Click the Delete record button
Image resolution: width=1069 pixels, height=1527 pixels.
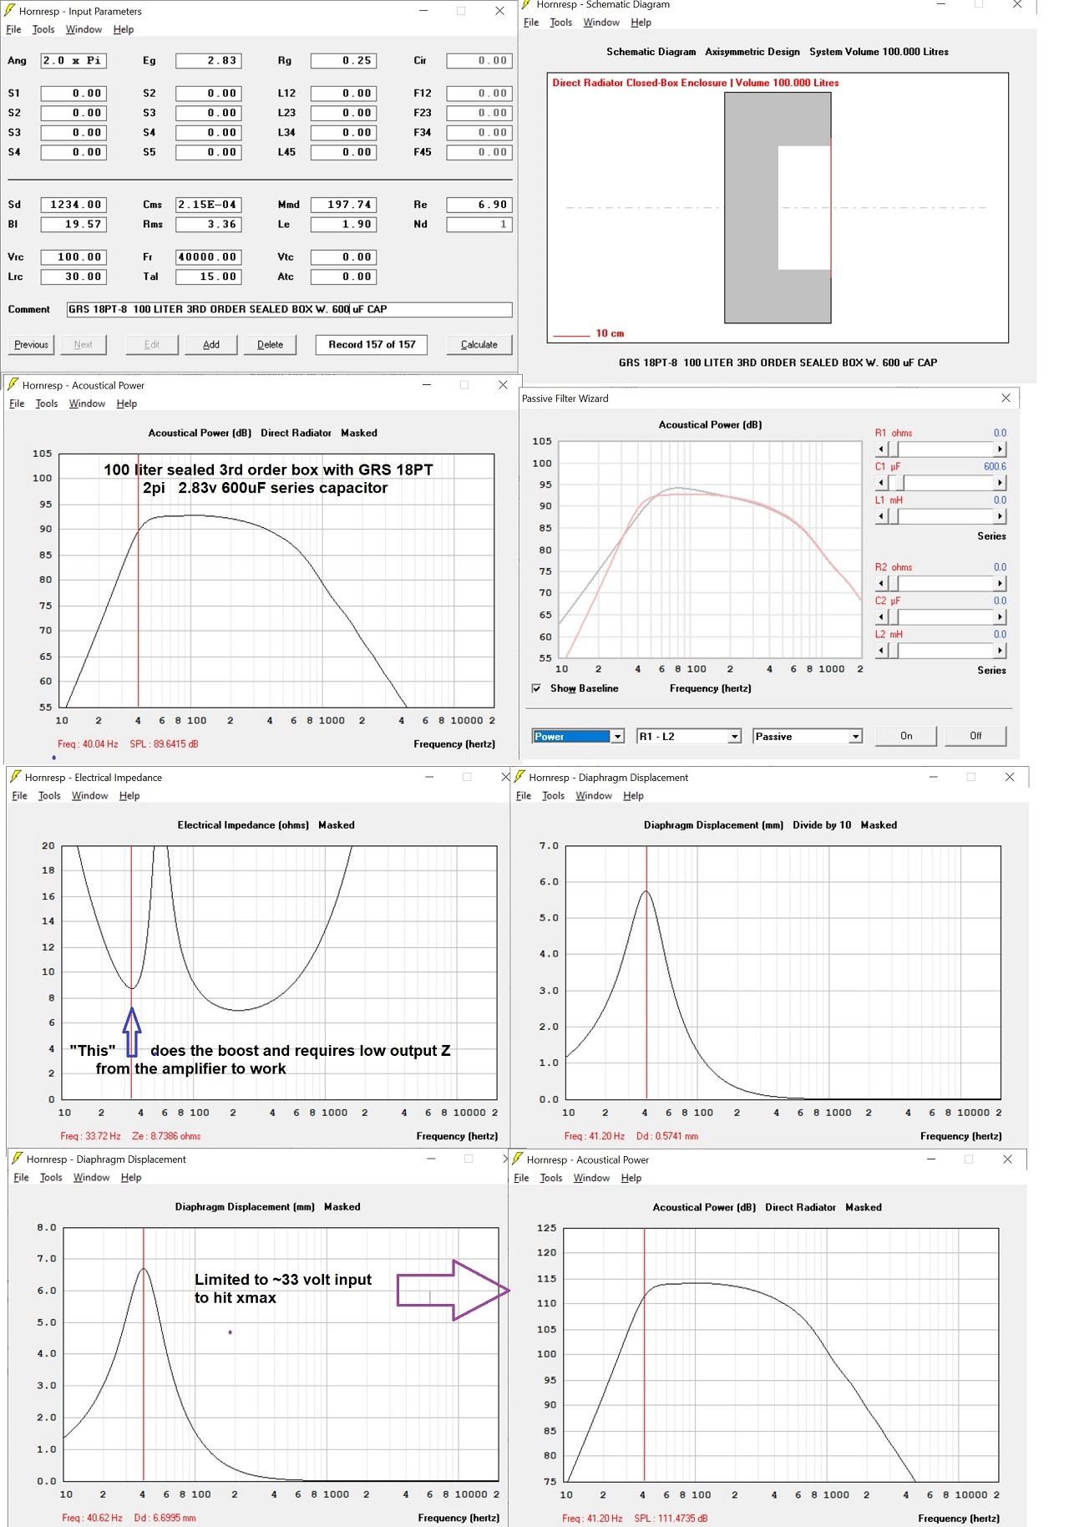(270, 344)
